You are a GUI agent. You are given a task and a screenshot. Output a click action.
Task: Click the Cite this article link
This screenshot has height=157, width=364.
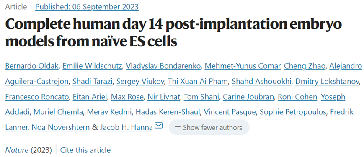(x=85, y=150)
